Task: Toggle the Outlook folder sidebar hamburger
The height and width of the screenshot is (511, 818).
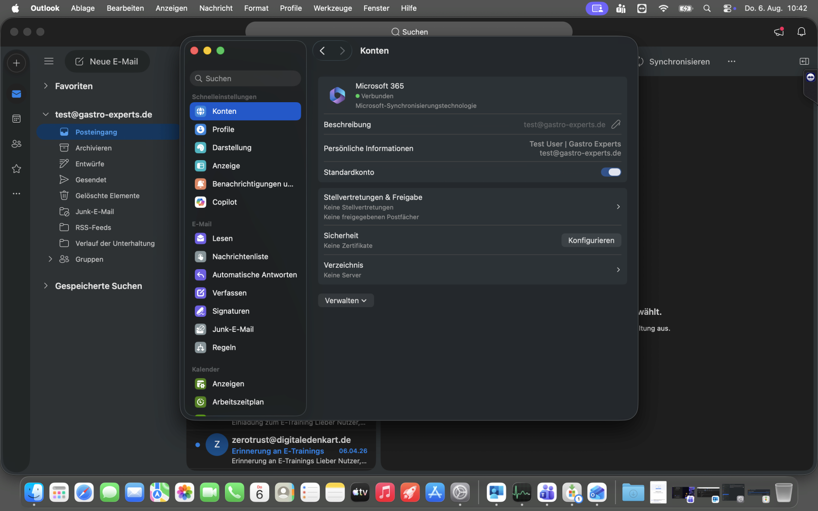Action: pos(49,61)
